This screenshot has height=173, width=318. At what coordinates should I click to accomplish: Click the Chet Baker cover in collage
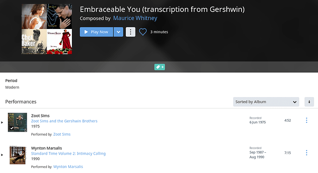point(34,41)
